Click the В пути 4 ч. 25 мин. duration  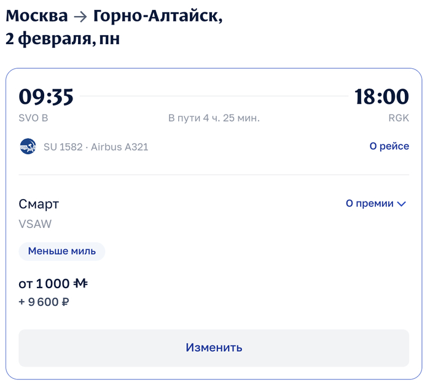click(214, 118)
